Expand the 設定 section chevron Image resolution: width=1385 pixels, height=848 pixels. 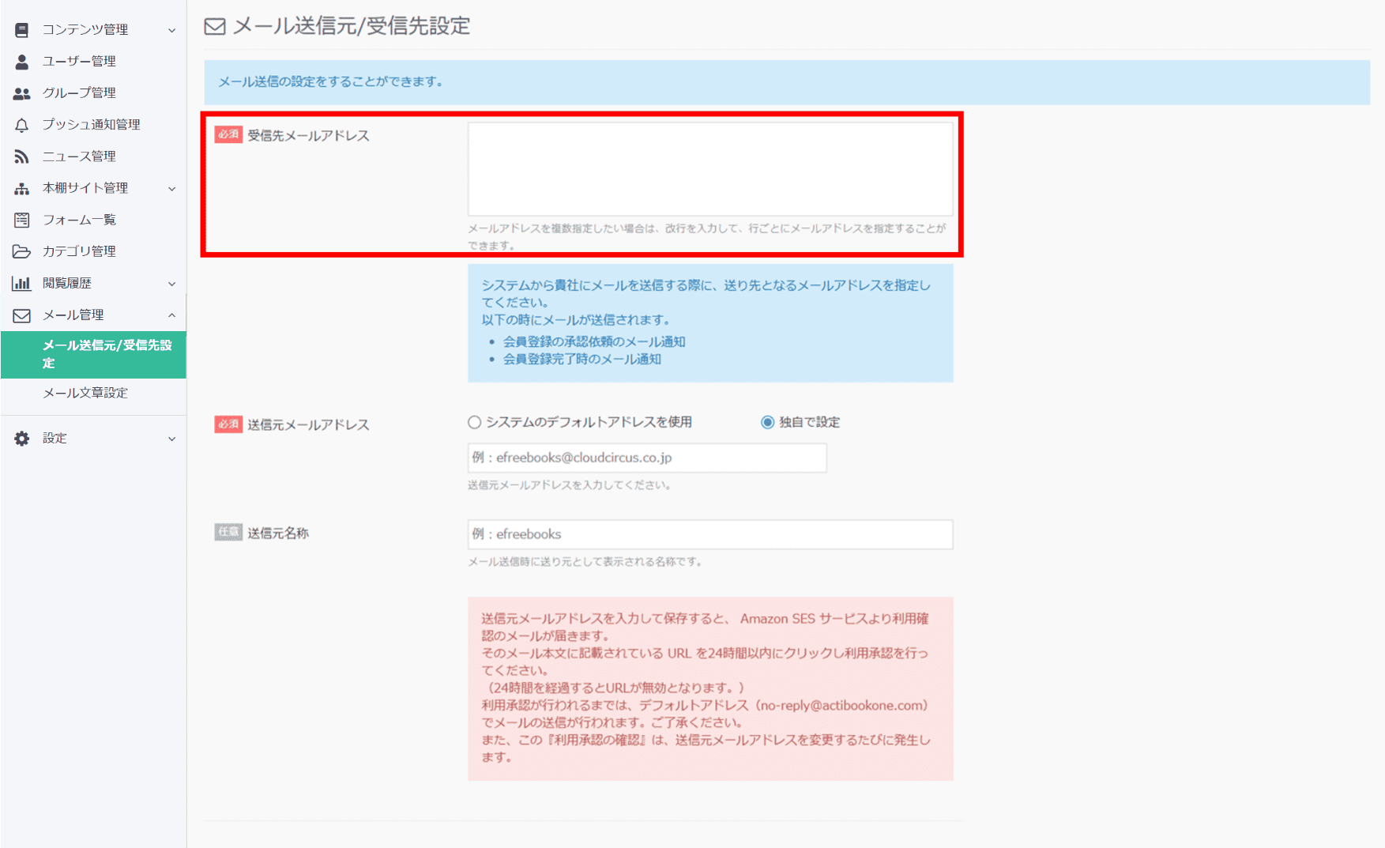point(172,438)
